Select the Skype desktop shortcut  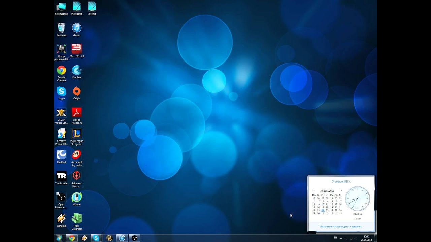[x=61, y=93]
